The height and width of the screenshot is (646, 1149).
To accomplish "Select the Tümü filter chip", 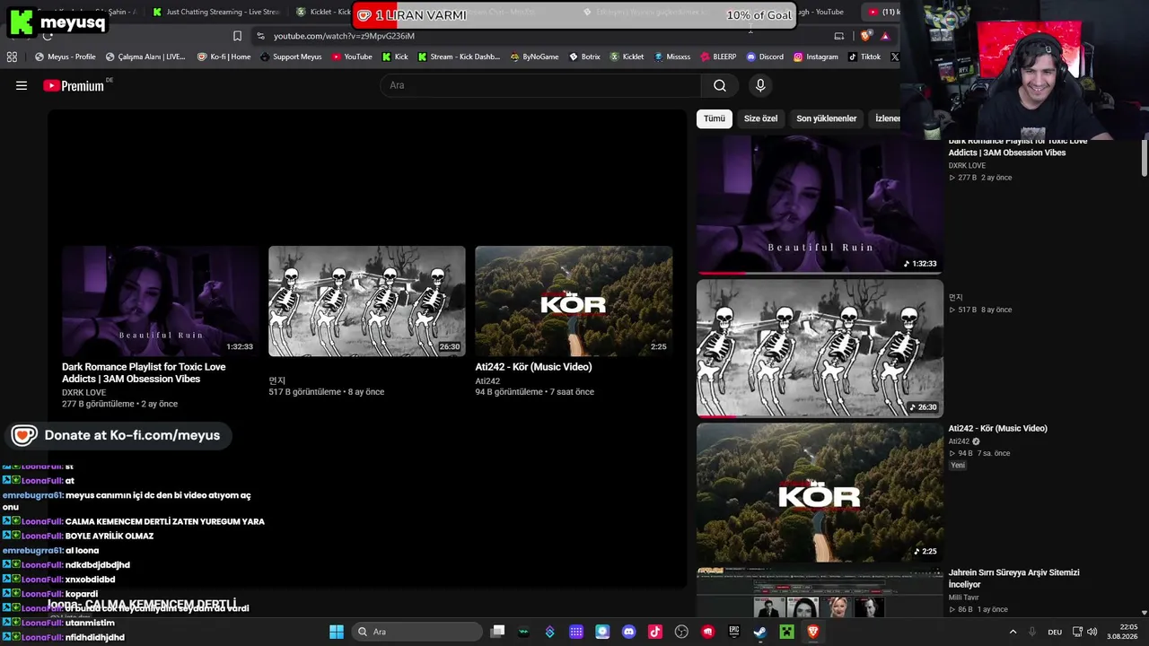I will [x=715, y=118].
